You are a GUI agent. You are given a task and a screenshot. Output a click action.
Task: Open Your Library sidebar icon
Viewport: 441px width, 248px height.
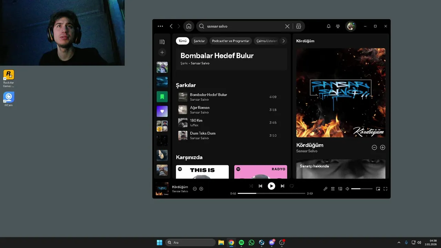pos(162,42)
